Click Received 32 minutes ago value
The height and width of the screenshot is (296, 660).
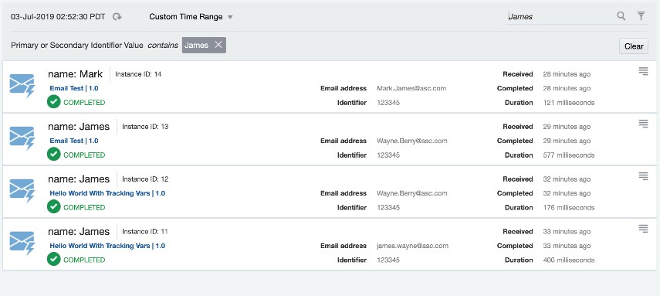(x=567, y=179)
